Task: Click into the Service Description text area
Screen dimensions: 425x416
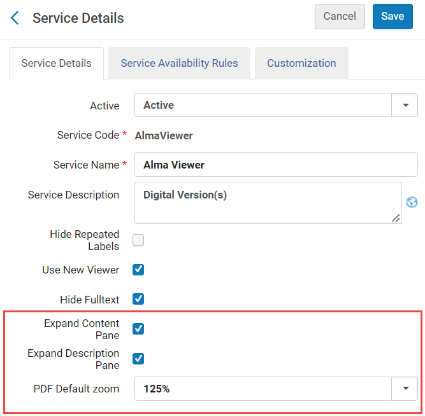Action: (x=268, y=203)
